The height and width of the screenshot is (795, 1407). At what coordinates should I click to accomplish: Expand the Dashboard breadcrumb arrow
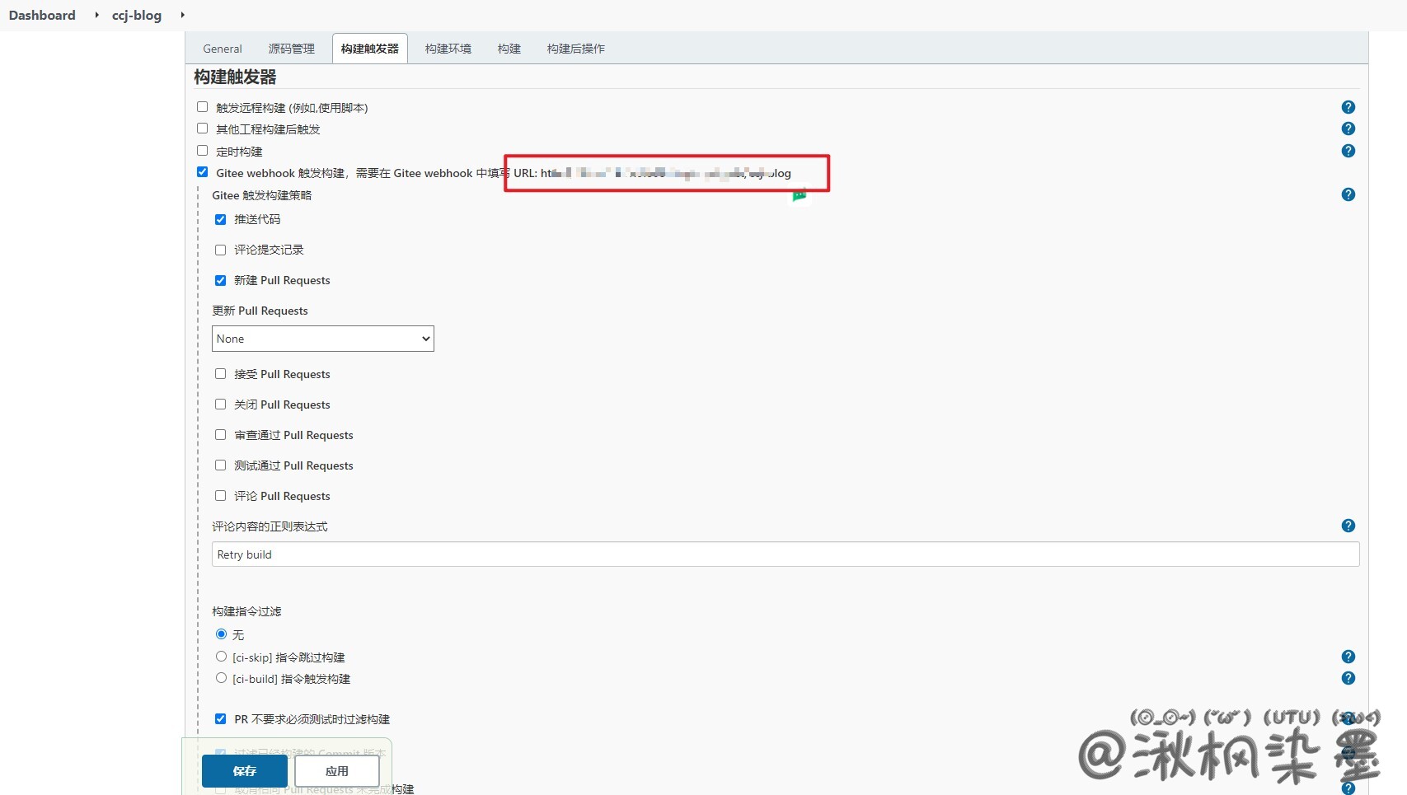click(x=96, y=15)
